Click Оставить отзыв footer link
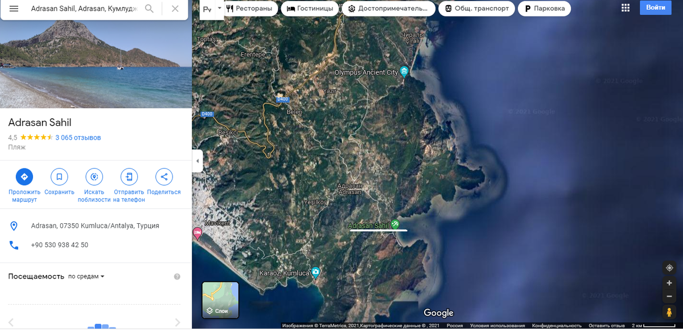The image size is (683, 332). (x=607, y=326)
